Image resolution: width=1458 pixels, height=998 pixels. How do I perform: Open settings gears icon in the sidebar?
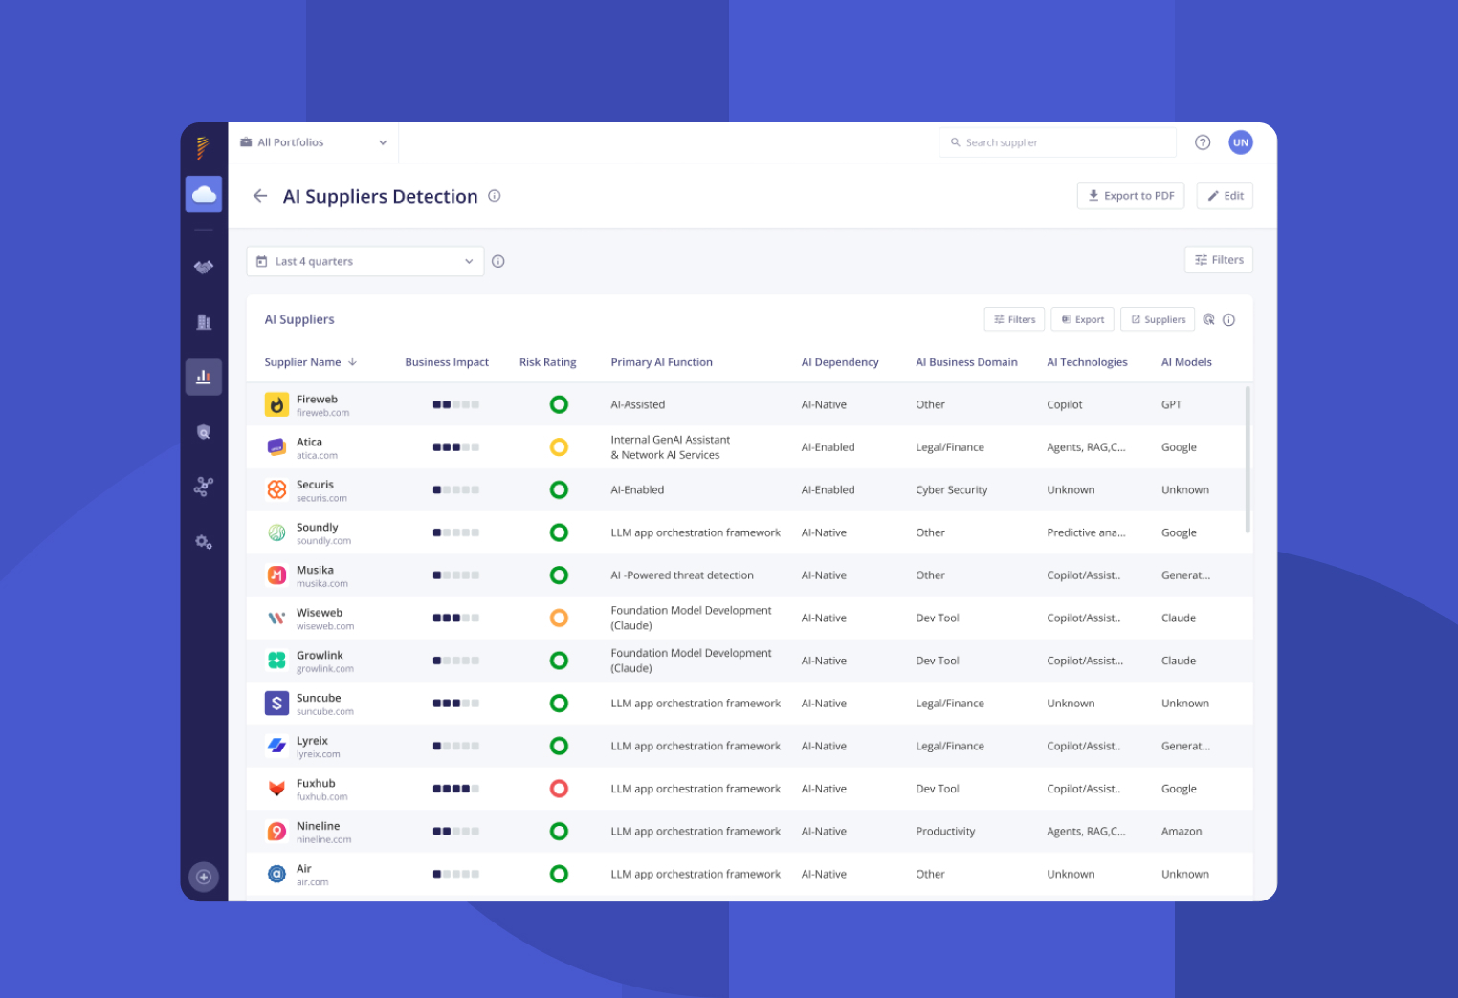coord(203,541)
